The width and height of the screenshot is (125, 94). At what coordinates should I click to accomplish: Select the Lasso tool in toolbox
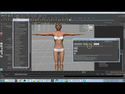(1, 26)
